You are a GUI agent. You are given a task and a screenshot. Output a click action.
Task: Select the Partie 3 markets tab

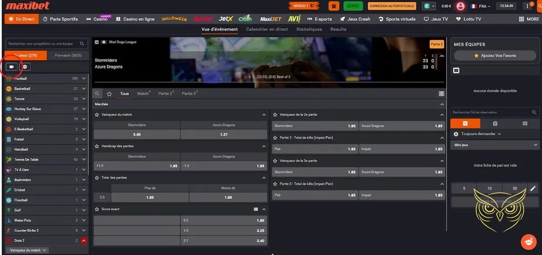pos(189,93)
